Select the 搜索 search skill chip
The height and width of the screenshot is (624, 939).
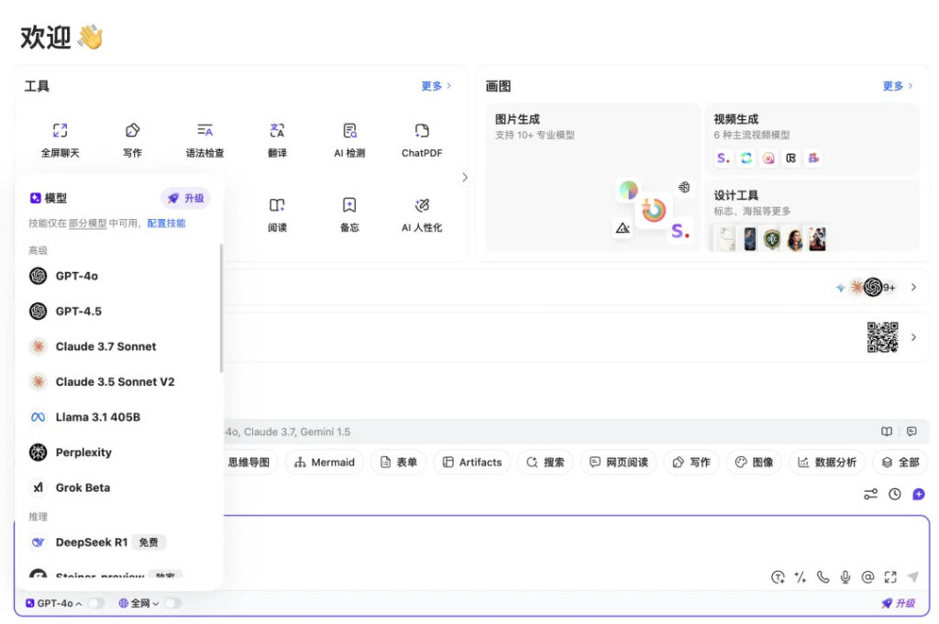click(545, 463)
